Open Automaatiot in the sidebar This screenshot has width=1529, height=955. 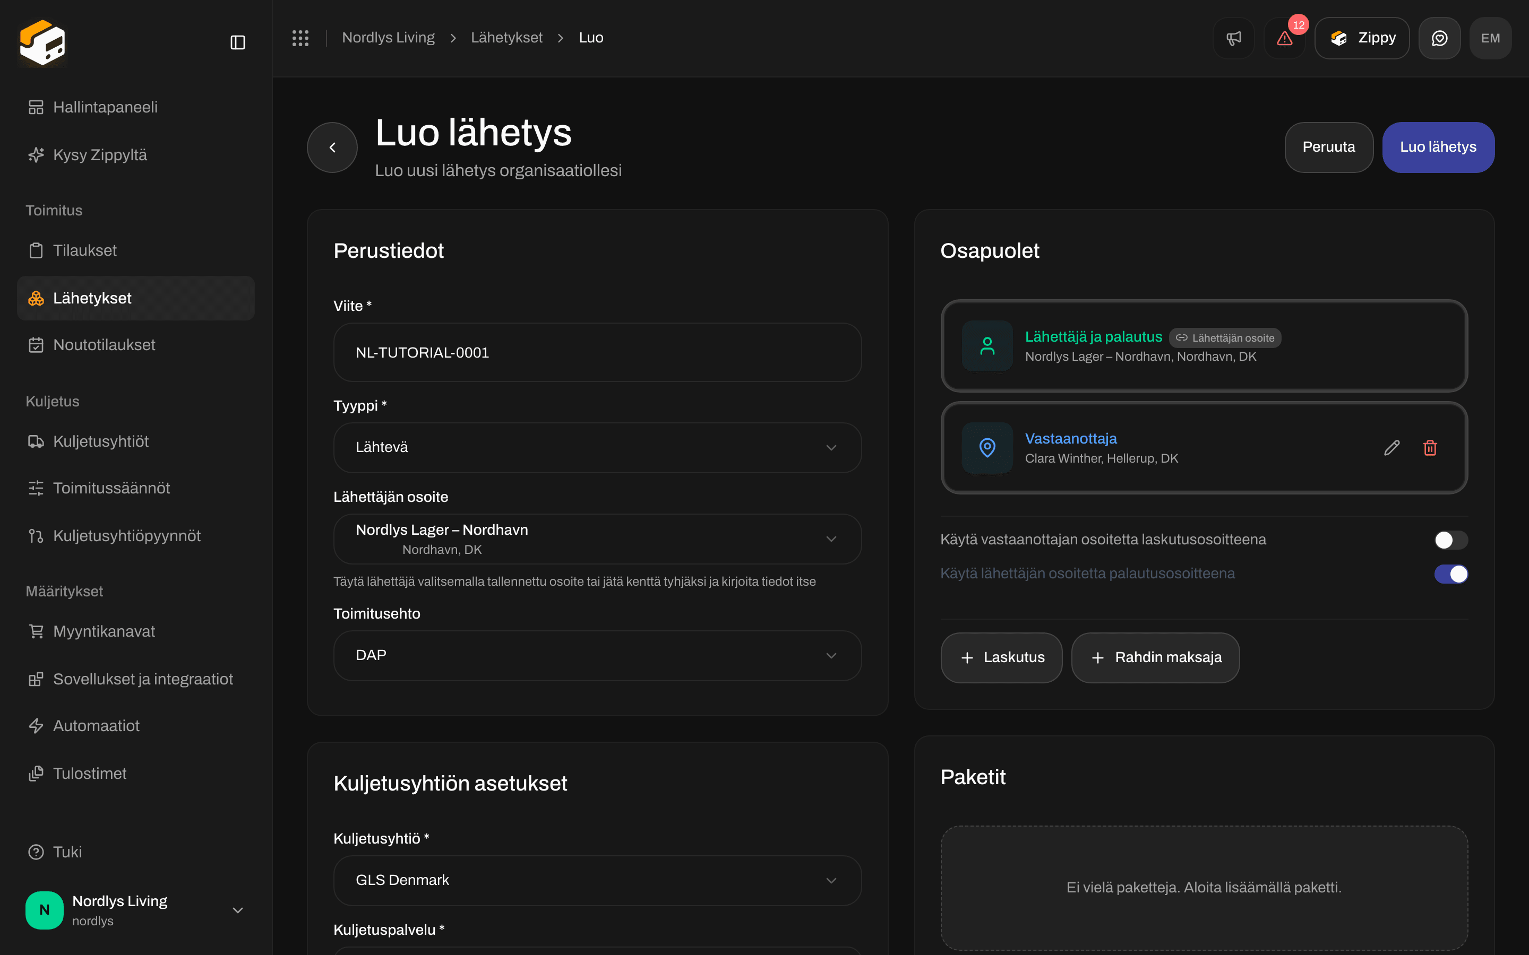(136, 726)
